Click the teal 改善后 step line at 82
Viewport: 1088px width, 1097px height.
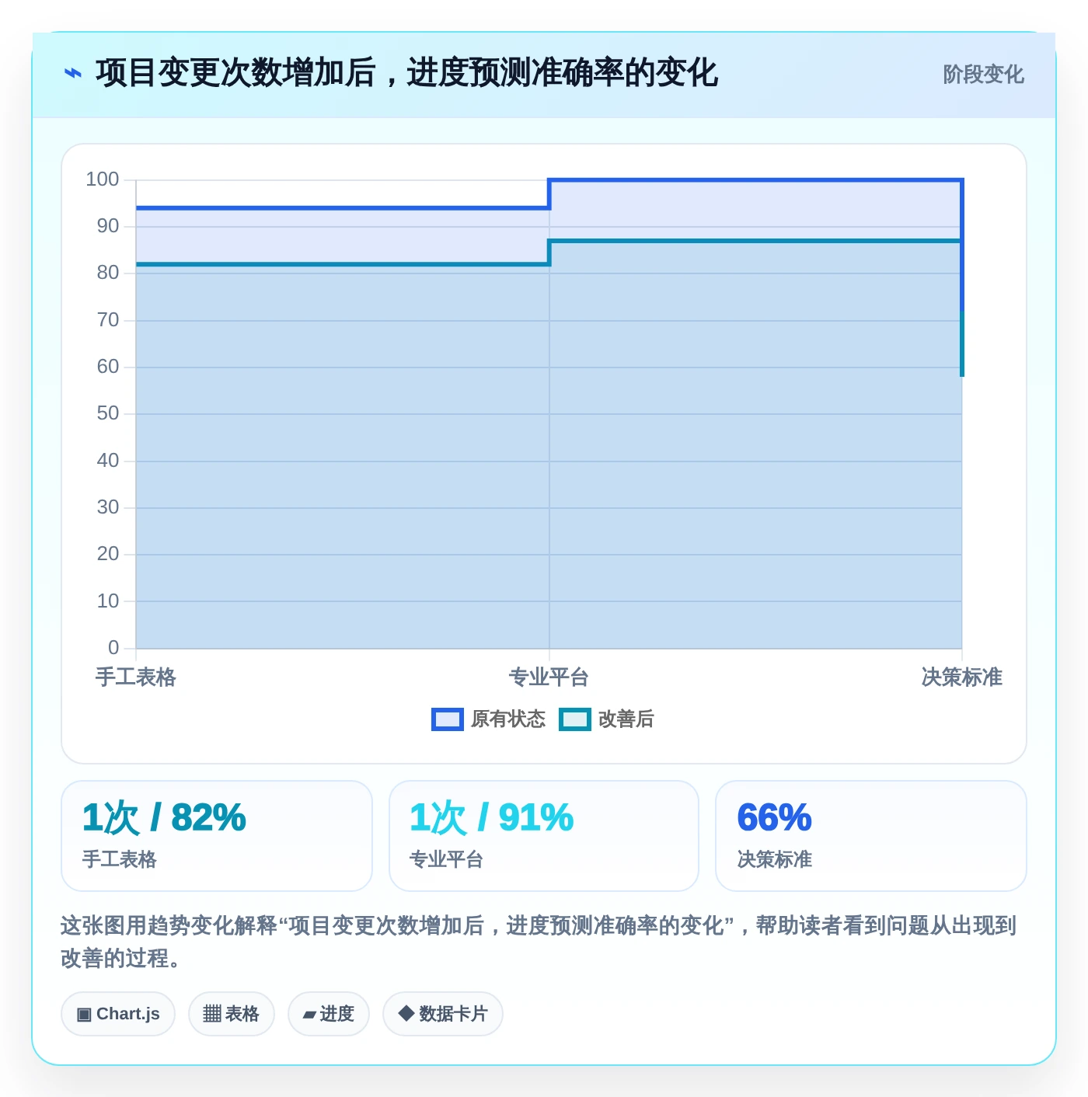343,264
